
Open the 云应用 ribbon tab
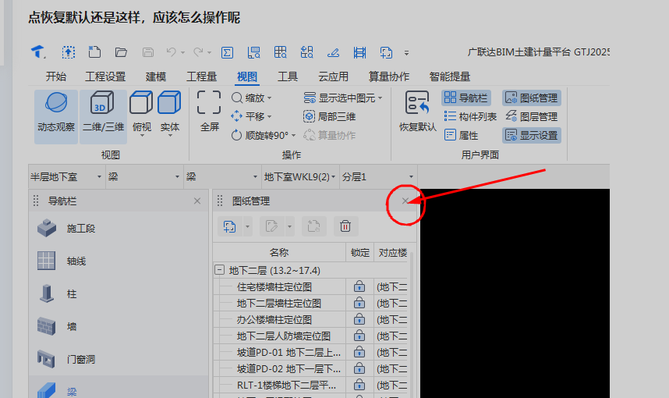(x=333, y=76)
